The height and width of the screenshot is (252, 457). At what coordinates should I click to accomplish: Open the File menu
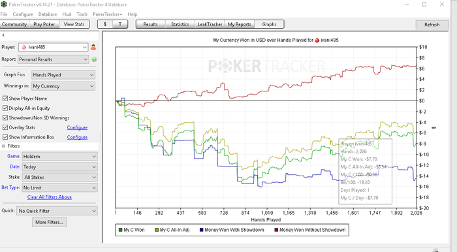pos(4,14)
